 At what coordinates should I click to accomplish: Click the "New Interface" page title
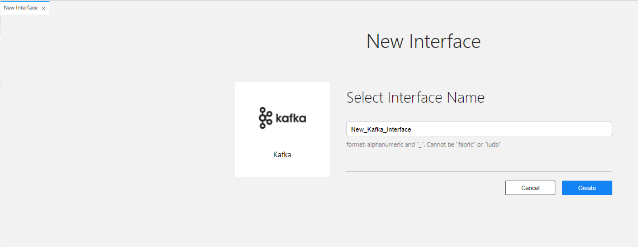(423, 41)
